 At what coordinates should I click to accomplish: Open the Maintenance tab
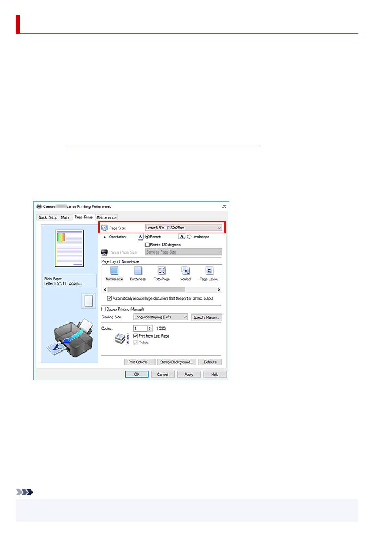[106, 217]
